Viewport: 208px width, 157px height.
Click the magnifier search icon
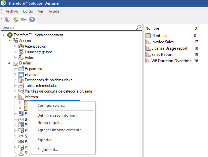click(x=139, y=27)
